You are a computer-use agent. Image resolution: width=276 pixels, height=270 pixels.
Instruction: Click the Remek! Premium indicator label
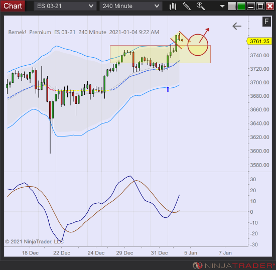point(83,32)
